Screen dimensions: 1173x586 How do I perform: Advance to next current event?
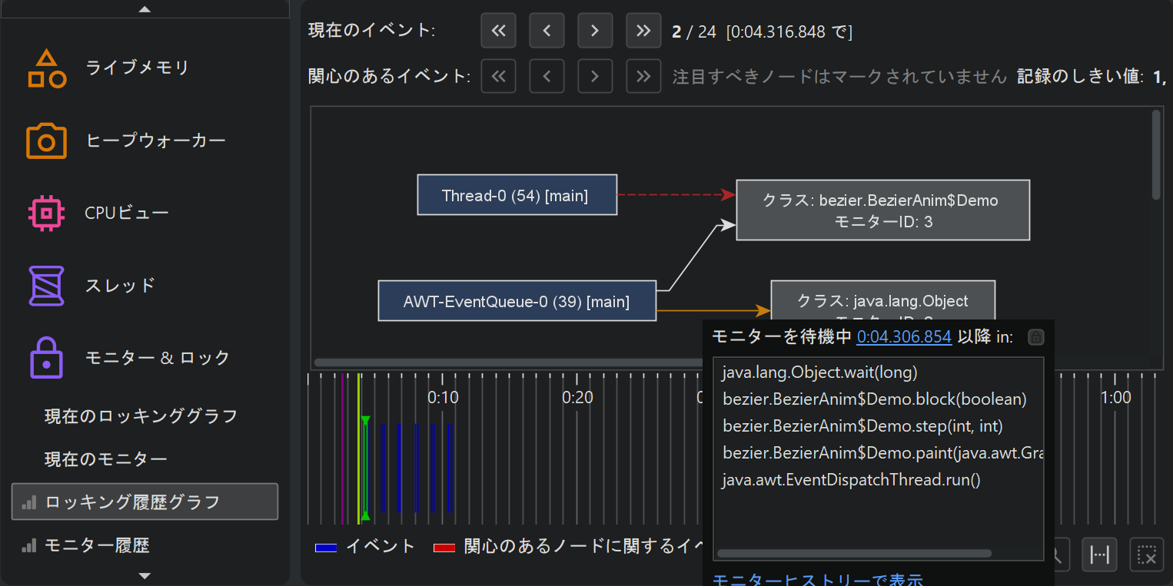(x=594, y=31)
